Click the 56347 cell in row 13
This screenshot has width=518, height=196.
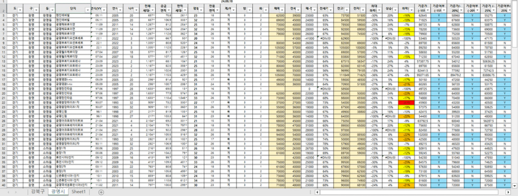coord(358,61)
